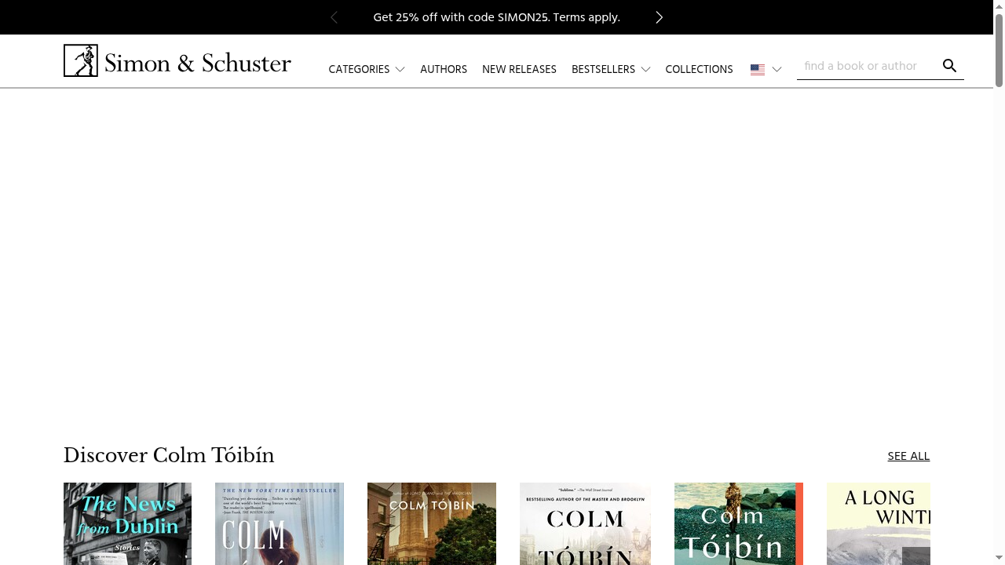The width and height of the screenshot is (1005, 565).
Task: Click the SEE ALL link for Colm Tóibín
Action: pyautogui.click(x=908, y=456)
